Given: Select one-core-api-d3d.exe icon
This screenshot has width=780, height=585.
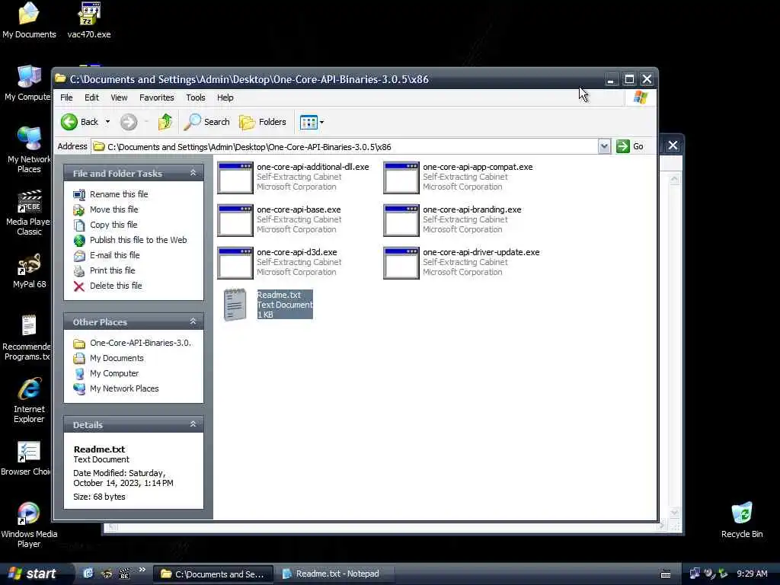Looking at the screenshot, I should [x=235, y=263].
